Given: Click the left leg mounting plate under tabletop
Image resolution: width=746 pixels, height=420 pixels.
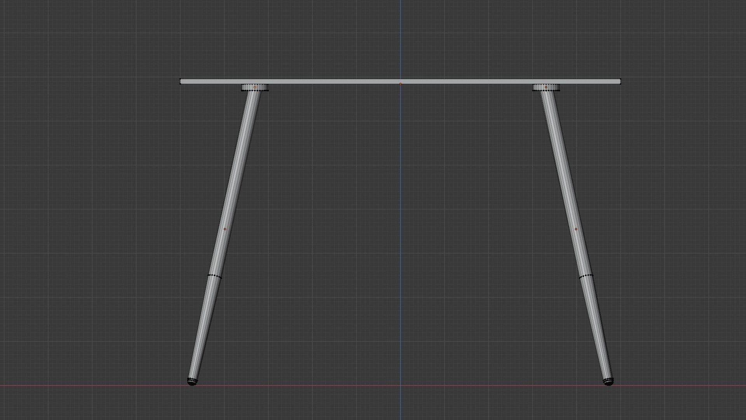Looking at the screenshot, I should point(255,87).
